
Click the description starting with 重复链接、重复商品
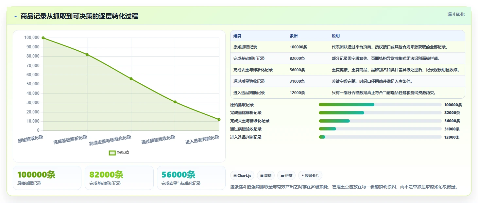click(x=396, y=70)
